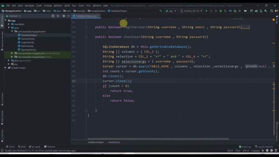Click the Attach Debugger to Android Process icon
The image size is (279, 157).
tap(235, 11)
